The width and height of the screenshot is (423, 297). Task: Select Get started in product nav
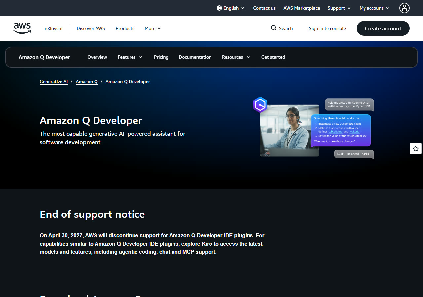coord(273,57)
